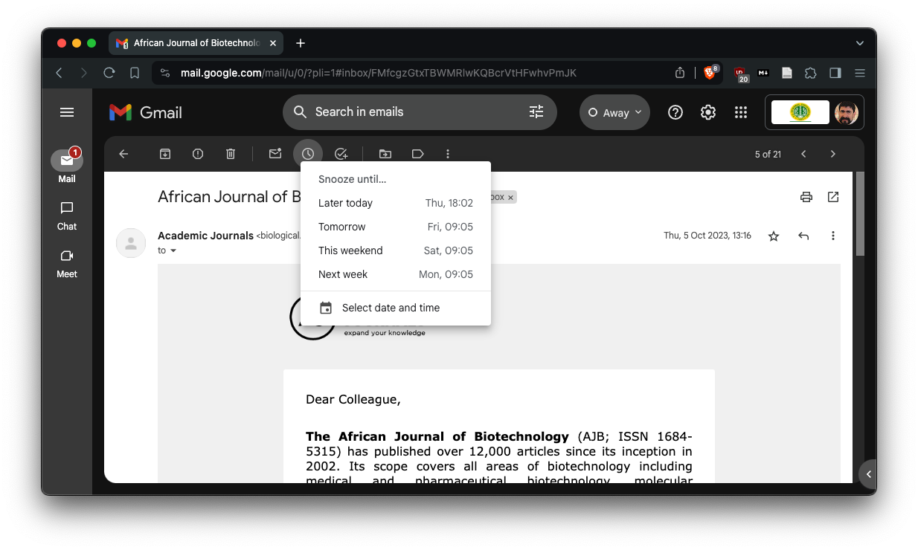The width and height of the screenshot is (918, 550).
Task: Archive this email using the archive icon
Action: pyautogui.click(x=165, y=154)
